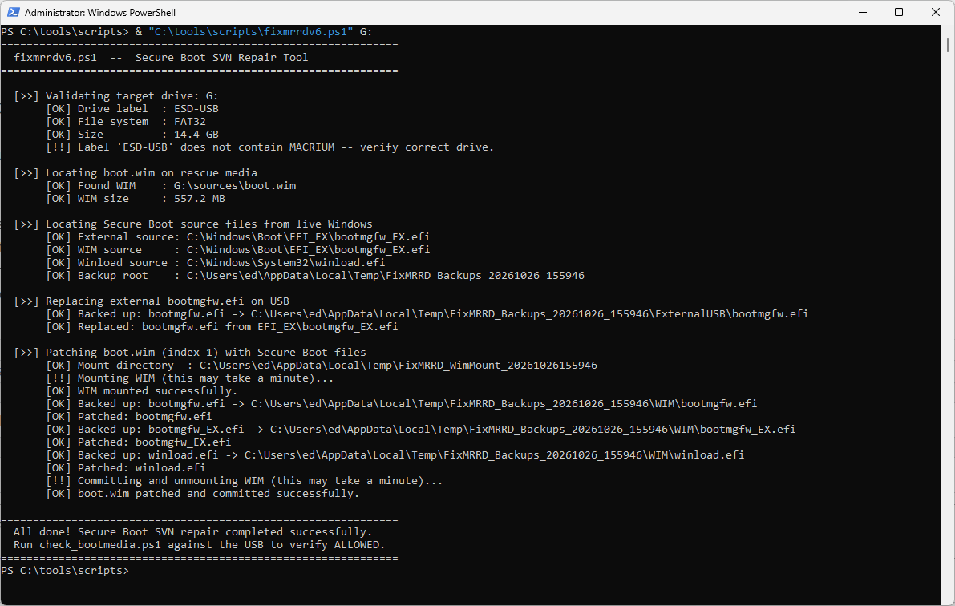Click the PowerShell icon in the title bar
The height and width of the screenshot is (606, 955).
[x=13, y=12]
